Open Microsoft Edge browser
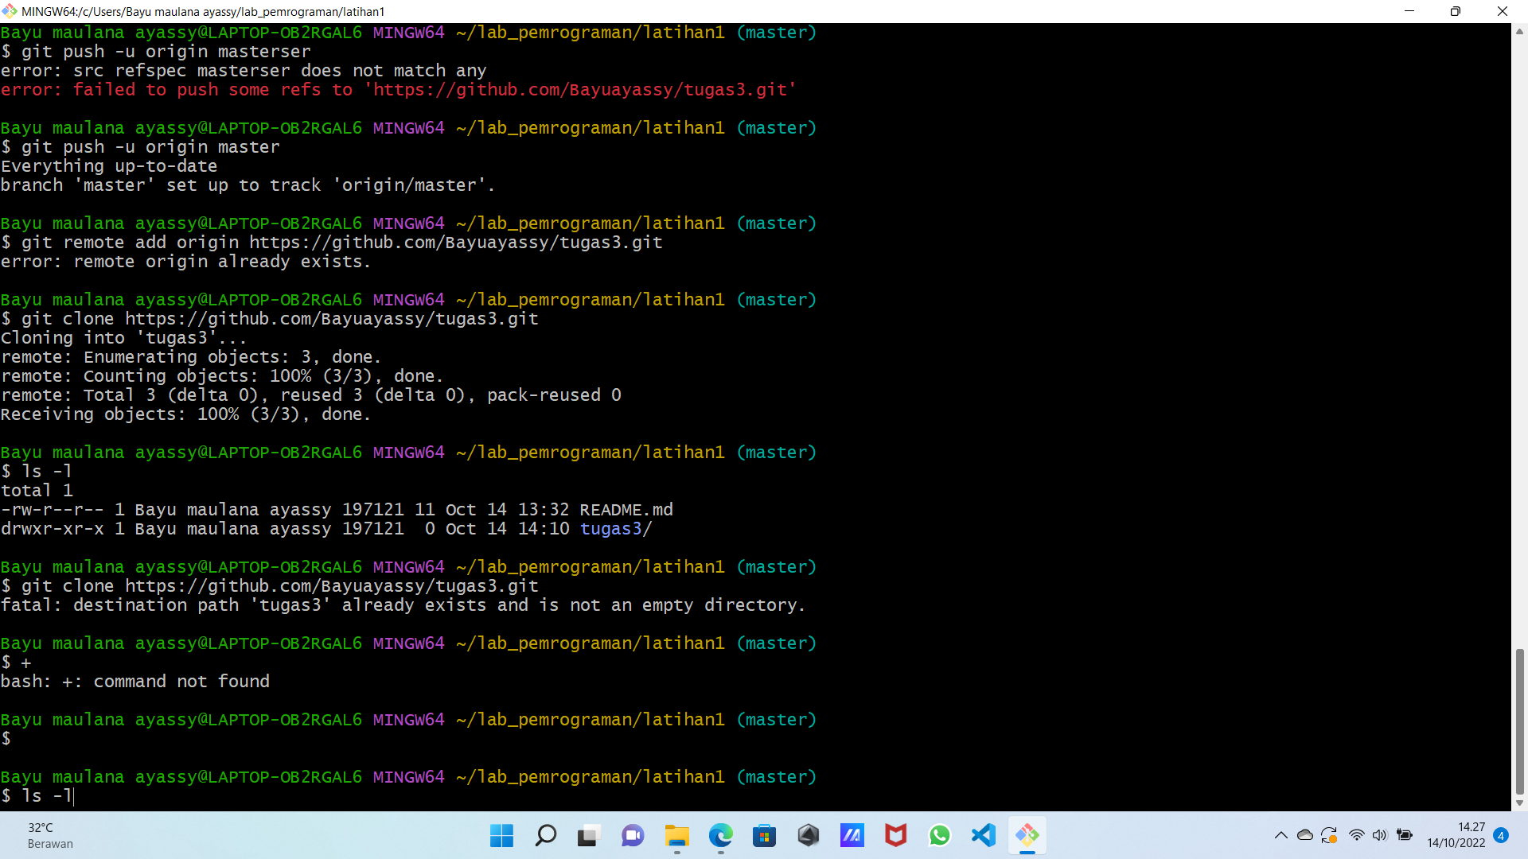1528x859 pixels. click(721, 835)
